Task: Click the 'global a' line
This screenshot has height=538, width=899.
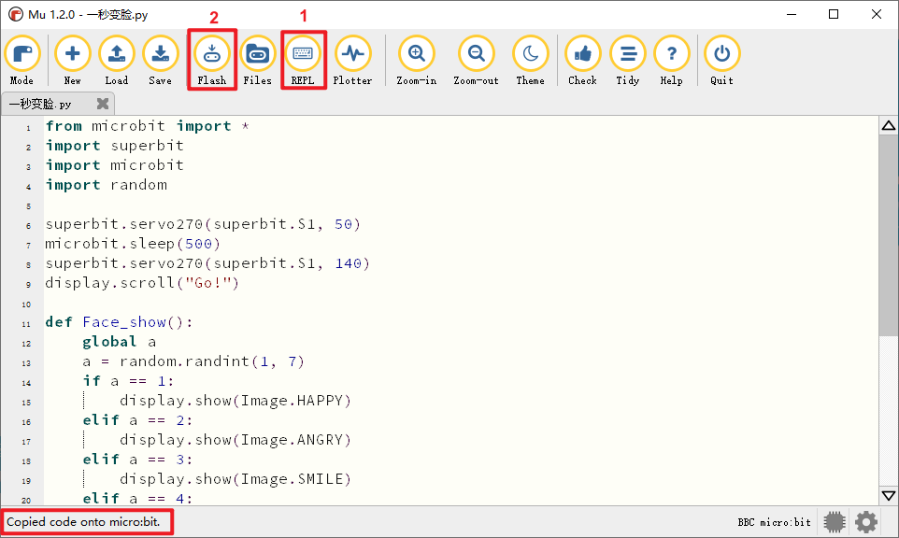Action: pyautogui.click(x=120, y=342)
